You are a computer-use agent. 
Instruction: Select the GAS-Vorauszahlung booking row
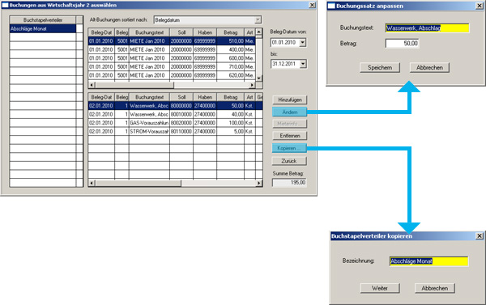(175, 123)
